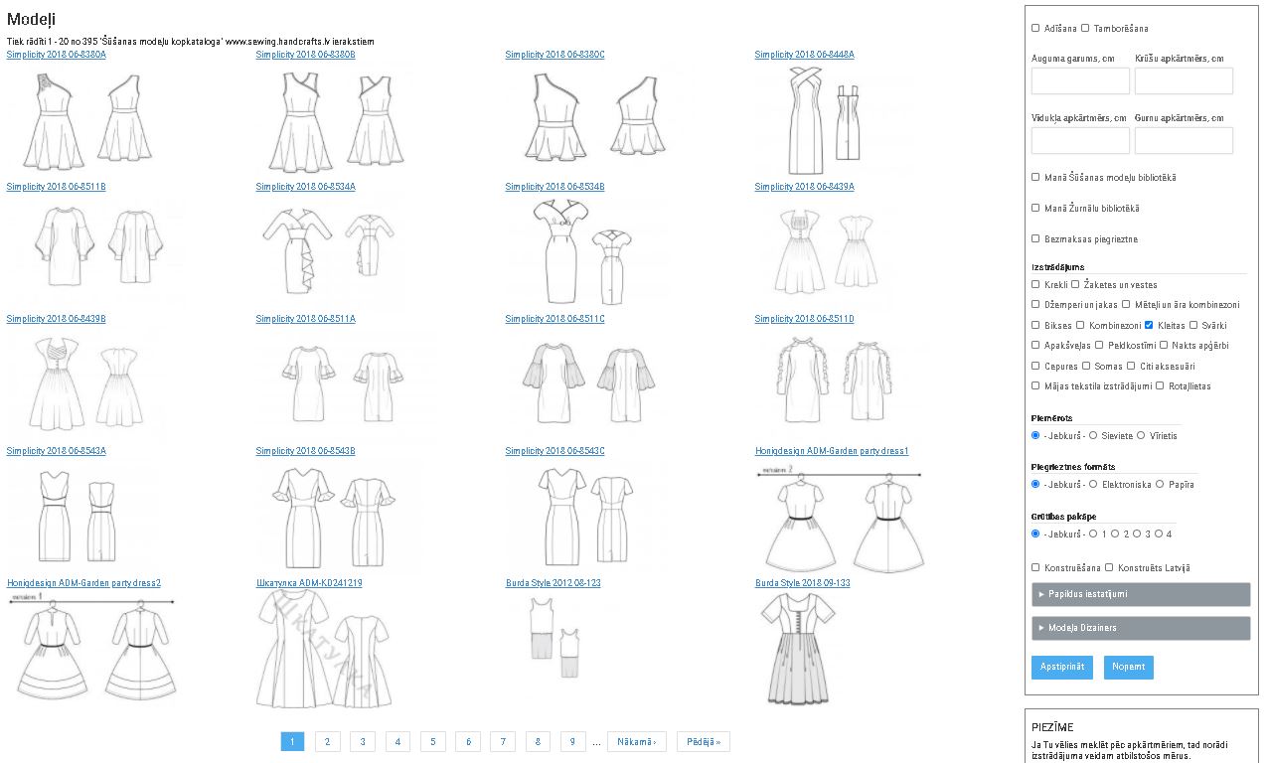The image size is (1268, 763).
Task: Open the Simplicity 2018 06-8380B dress thumbnail
Action: tap(343, 119)
